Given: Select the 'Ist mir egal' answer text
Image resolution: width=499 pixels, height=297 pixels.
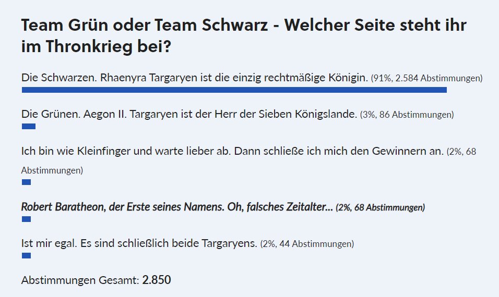Looking at the screenshot, I should tap(139, 243).
